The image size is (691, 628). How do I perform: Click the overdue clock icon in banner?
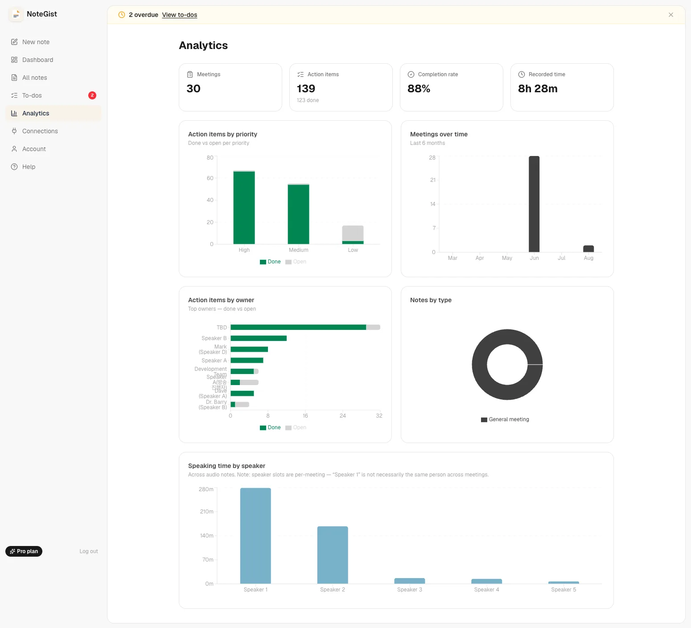[122, 15]
